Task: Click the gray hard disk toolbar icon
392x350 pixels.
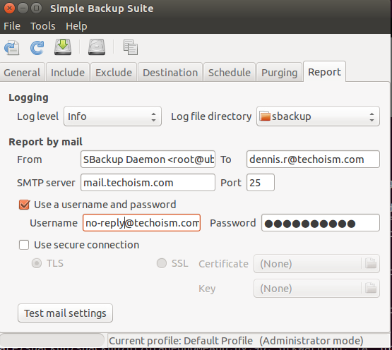Action: coord(97,47)
